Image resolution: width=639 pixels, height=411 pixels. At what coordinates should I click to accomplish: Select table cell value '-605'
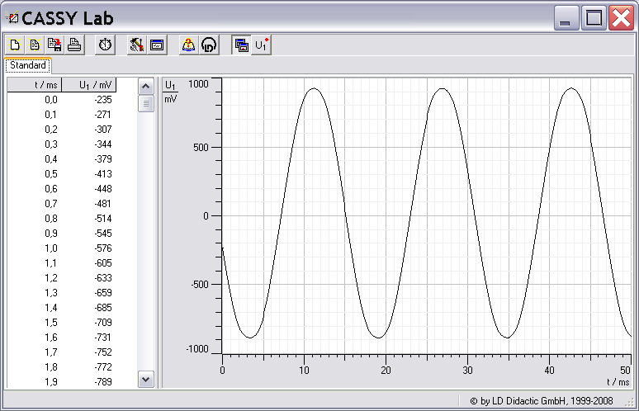click(x=102, y=263)
